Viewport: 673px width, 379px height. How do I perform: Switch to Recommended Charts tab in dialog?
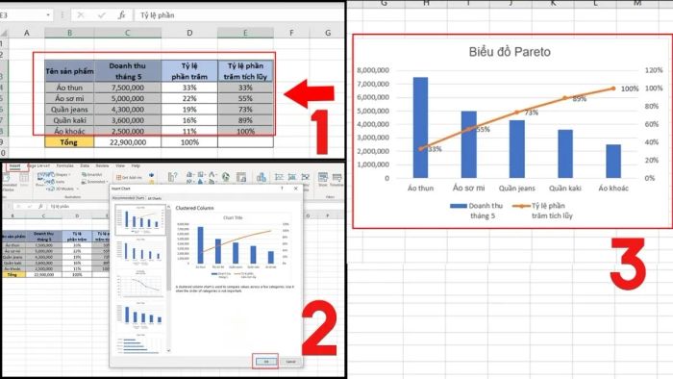tap(128, 198)
